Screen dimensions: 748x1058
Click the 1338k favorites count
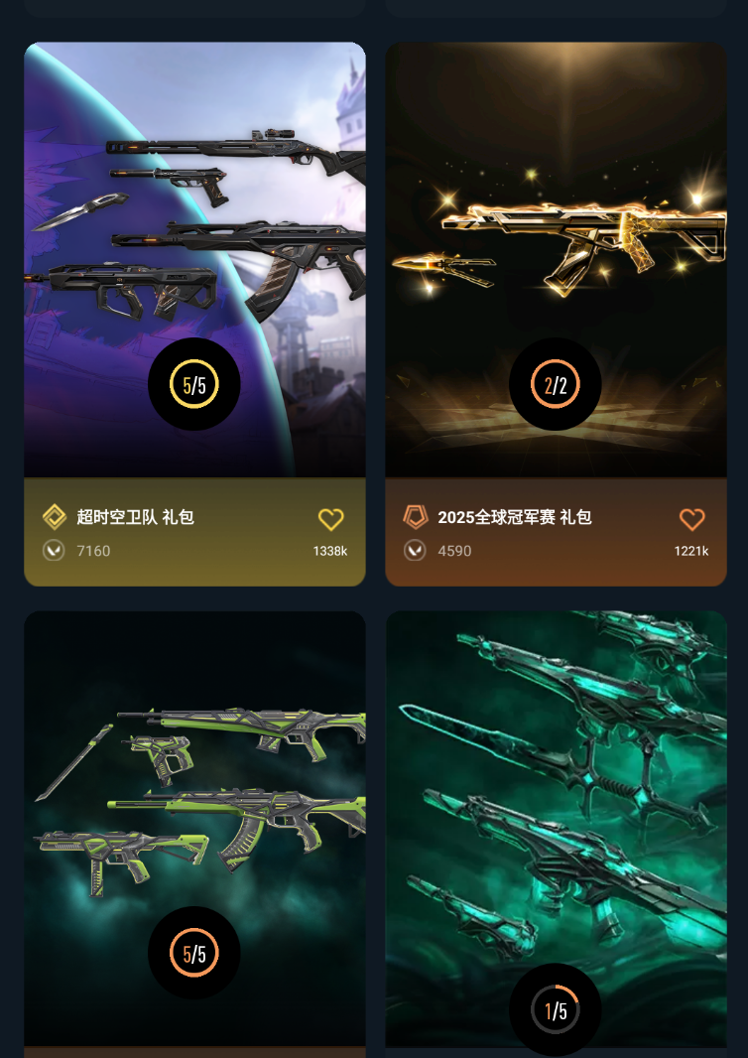click(329, 551)
